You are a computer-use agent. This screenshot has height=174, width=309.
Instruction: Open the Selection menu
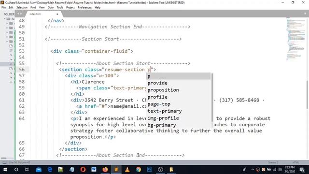coord(22,8)
